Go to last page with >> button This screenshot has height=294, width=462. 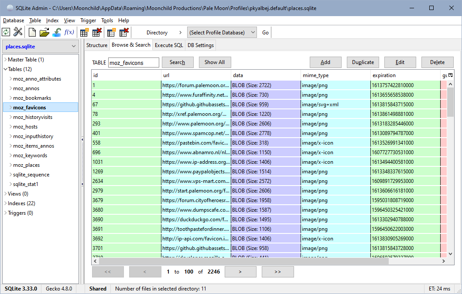pos(277,272)
